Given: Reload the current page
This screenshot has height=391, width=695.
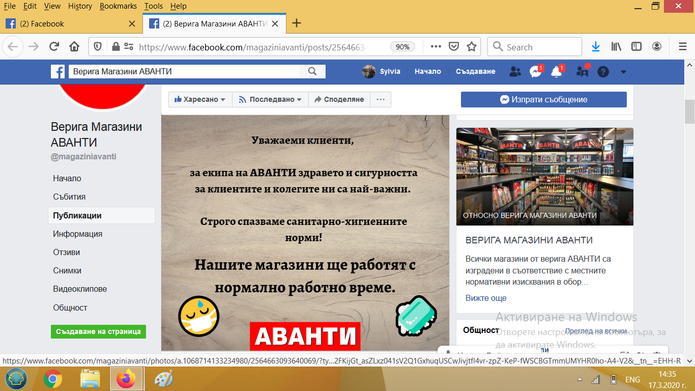Looking at the screenshot, I should coord(54,47).
